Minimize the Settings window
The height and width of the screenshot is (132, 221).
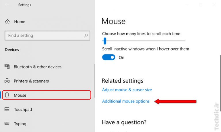(x=187, y=5)
